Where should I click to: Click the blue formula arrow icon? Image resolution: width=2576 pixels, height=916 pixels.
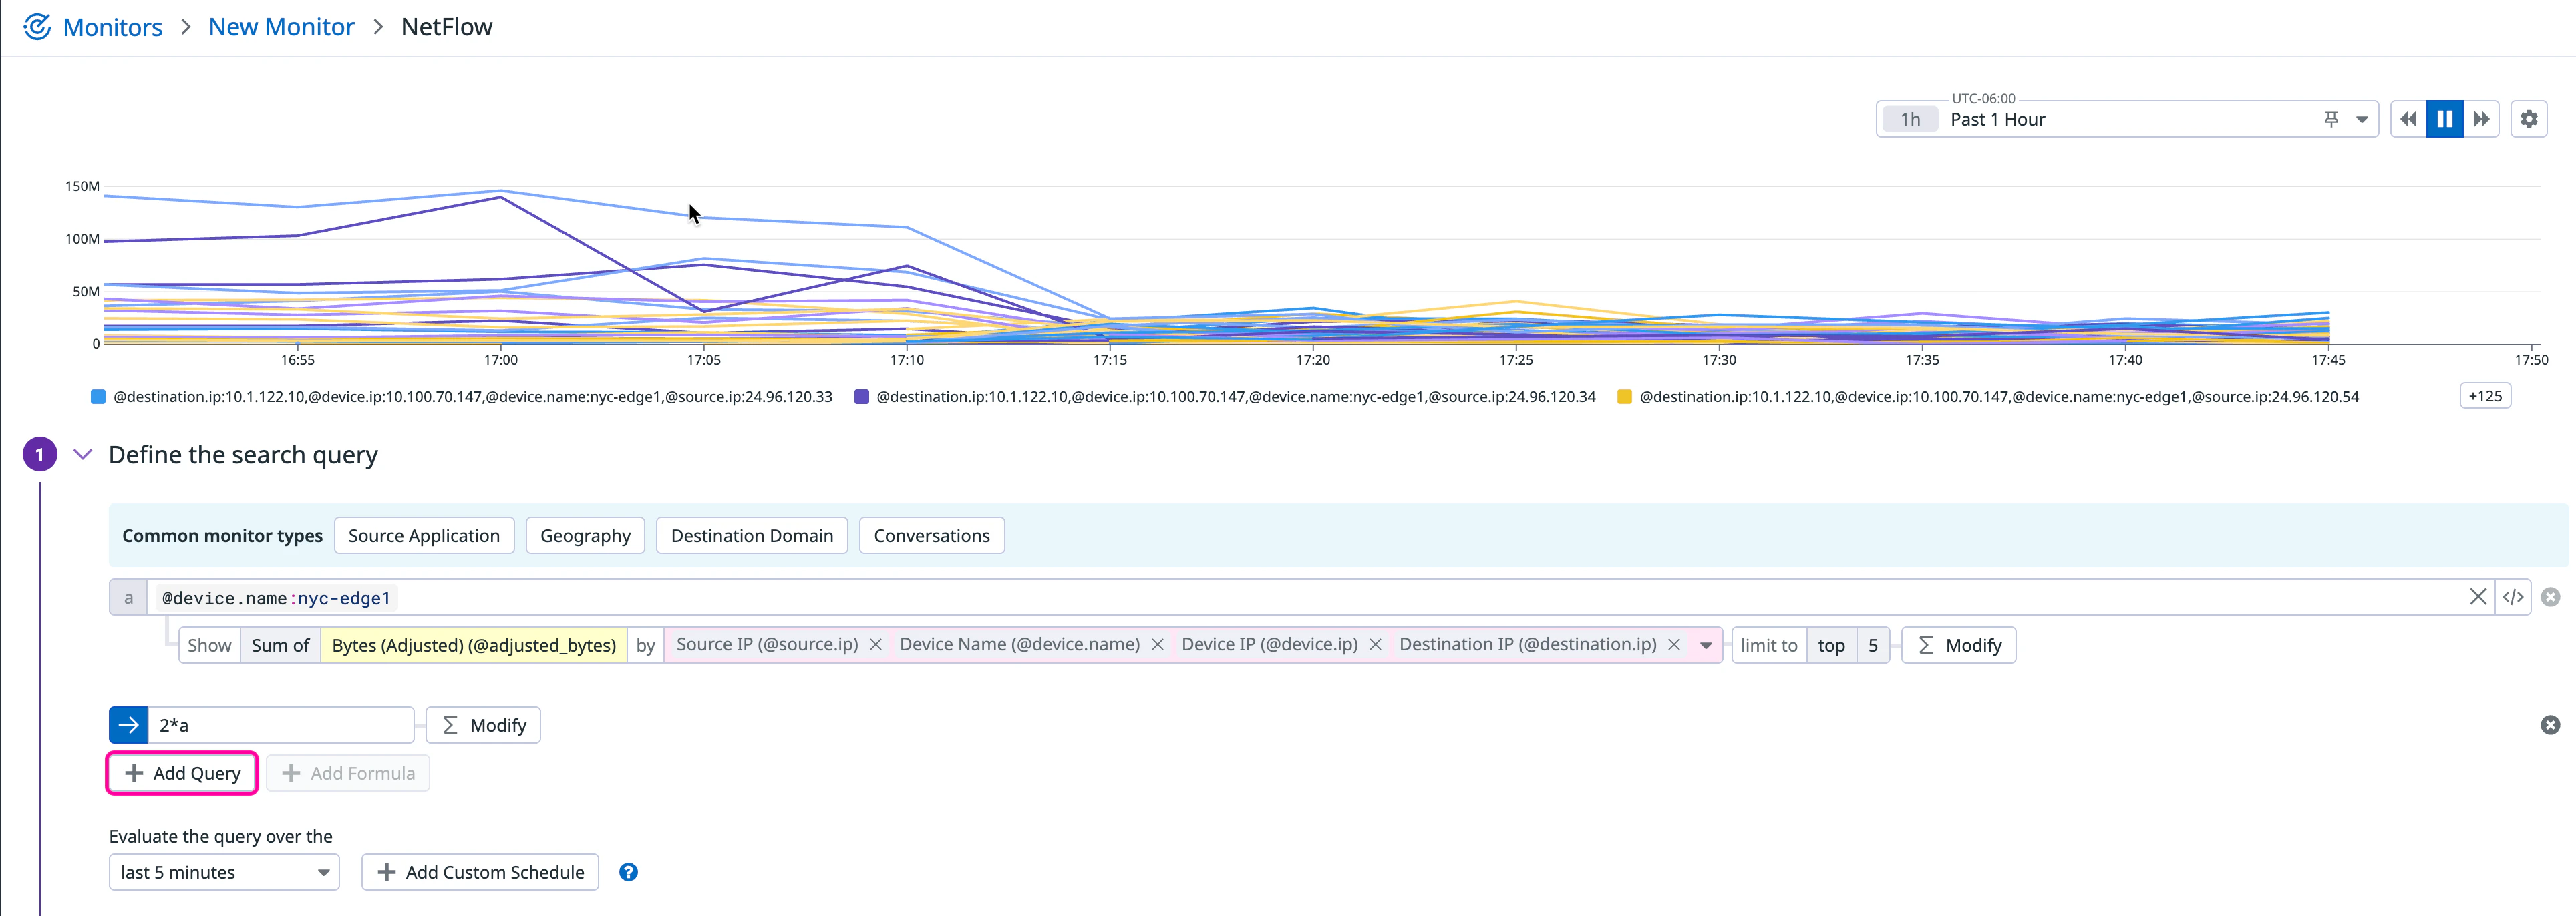[x=128, y=725]
